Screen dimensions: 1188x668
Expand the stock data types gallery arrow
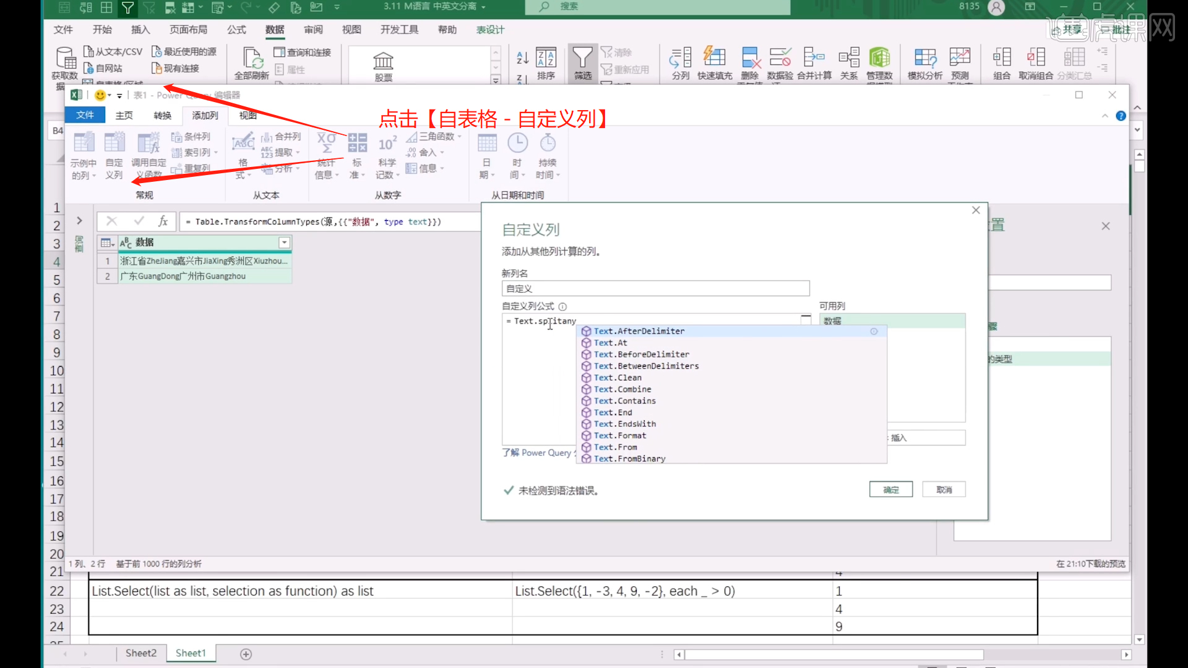(496, 79)
